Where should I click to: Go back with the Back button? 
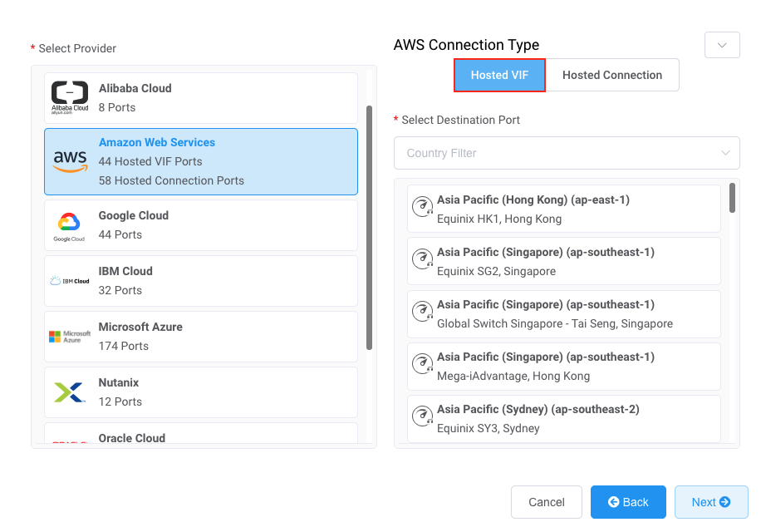pyautogui.click(x=628, y=502)
